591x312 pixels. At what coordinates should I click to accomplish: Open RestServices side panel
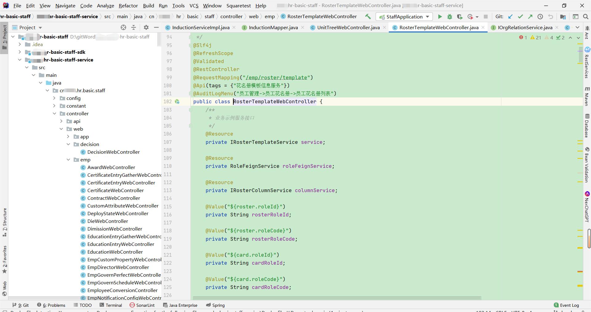[587, 63]
